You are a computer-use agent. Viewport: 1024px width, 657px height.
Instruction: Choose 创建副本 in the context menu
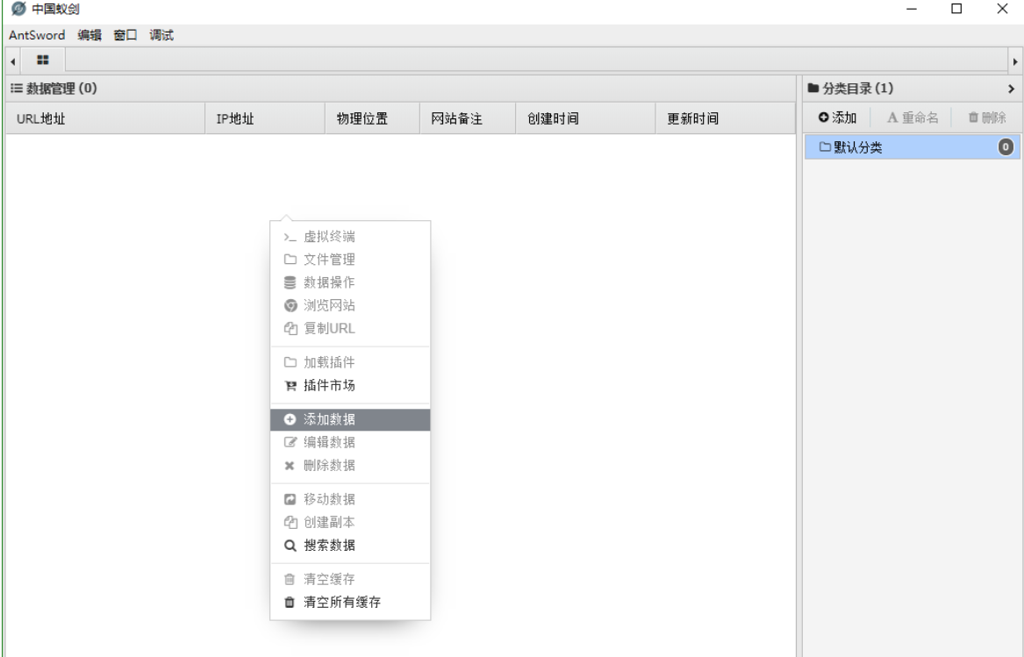350,522
